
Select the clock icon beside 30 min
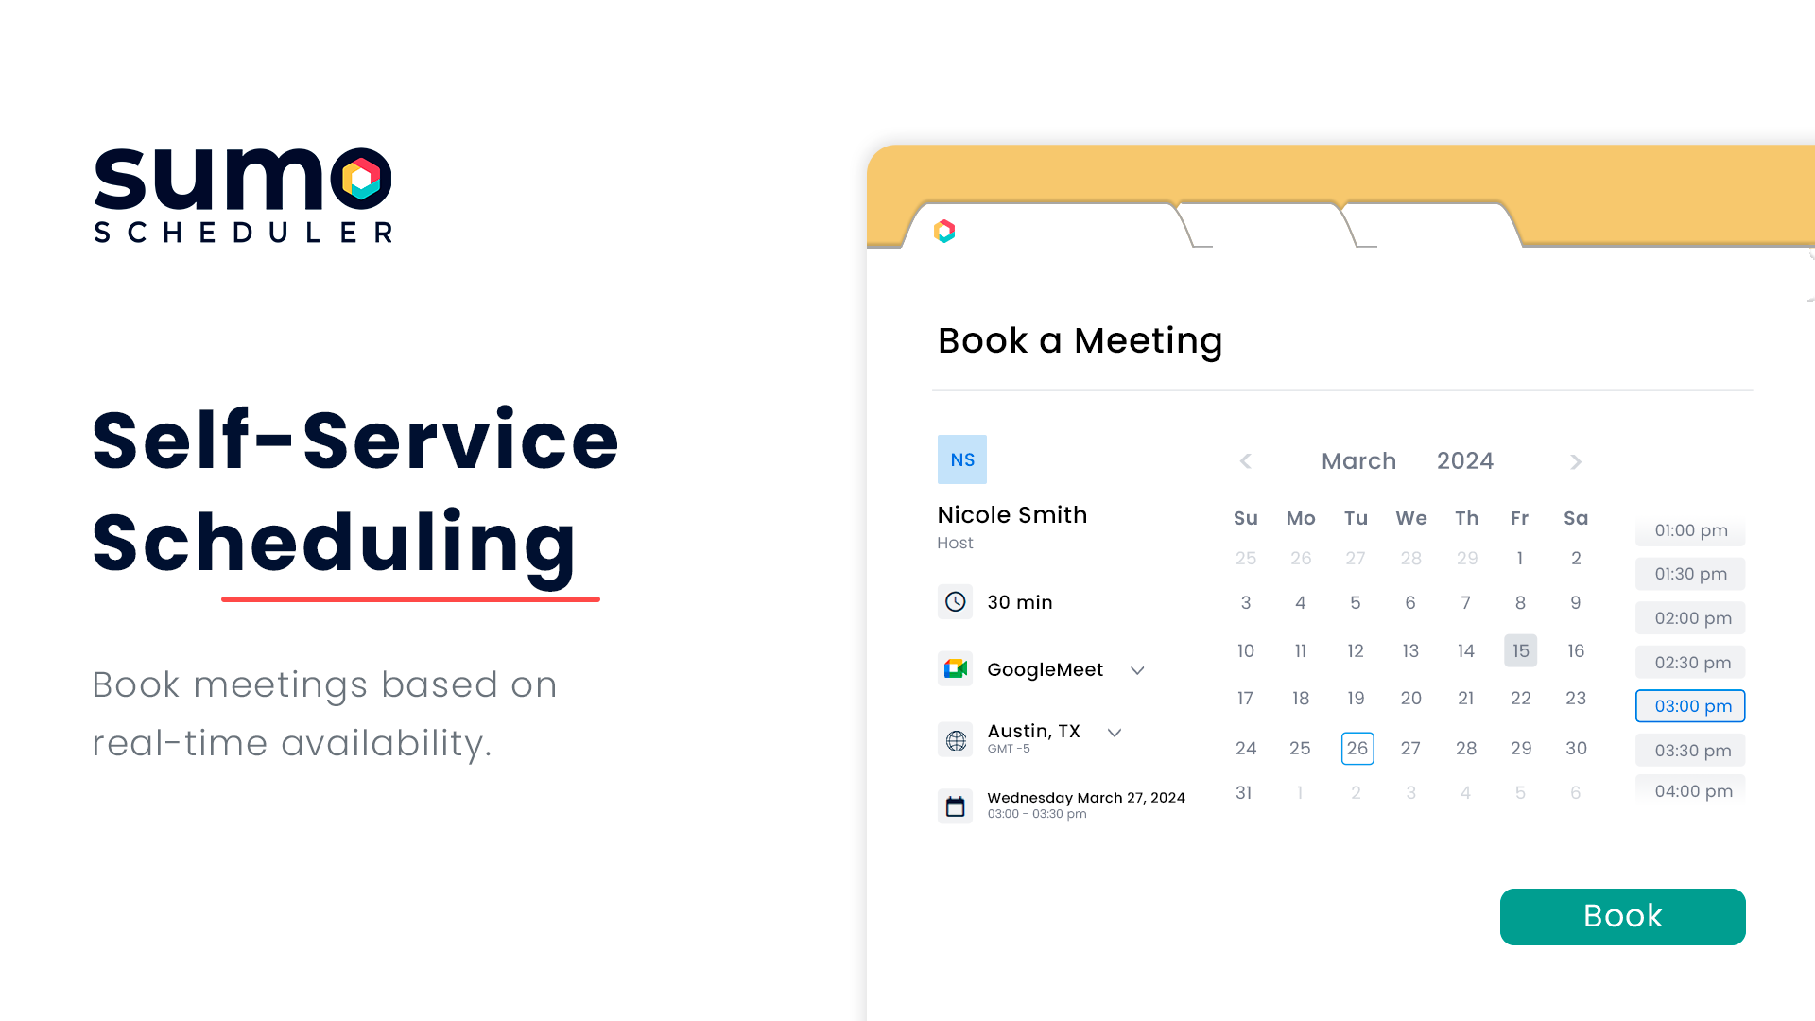point(955,601)
